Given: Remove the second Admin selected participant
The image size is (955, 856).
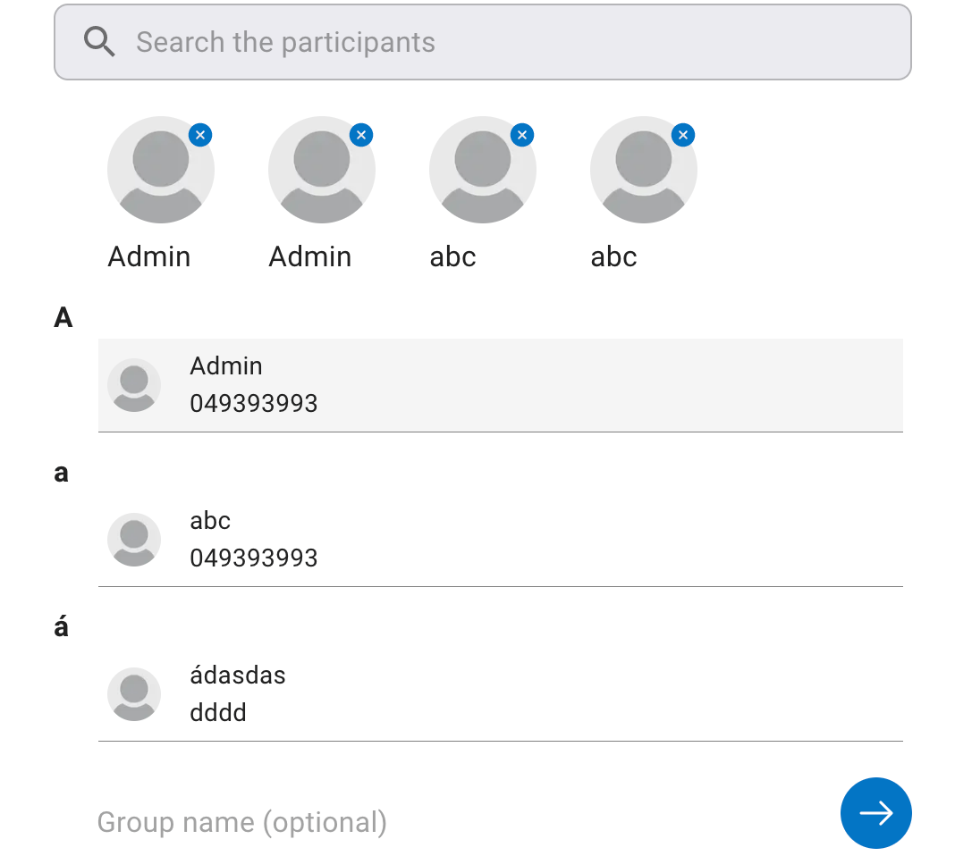Looking at the screenshot, I should point(361,135).
